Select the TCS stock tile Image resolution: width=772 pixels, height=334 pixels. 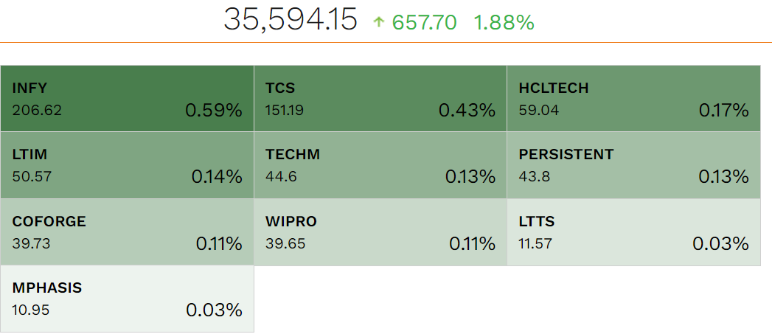coord(380,99)
